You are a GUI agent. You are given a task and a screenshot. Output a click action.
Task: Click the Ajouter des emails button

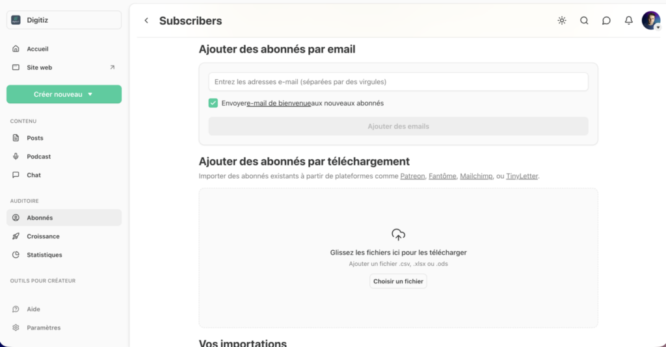pos(398,127)
